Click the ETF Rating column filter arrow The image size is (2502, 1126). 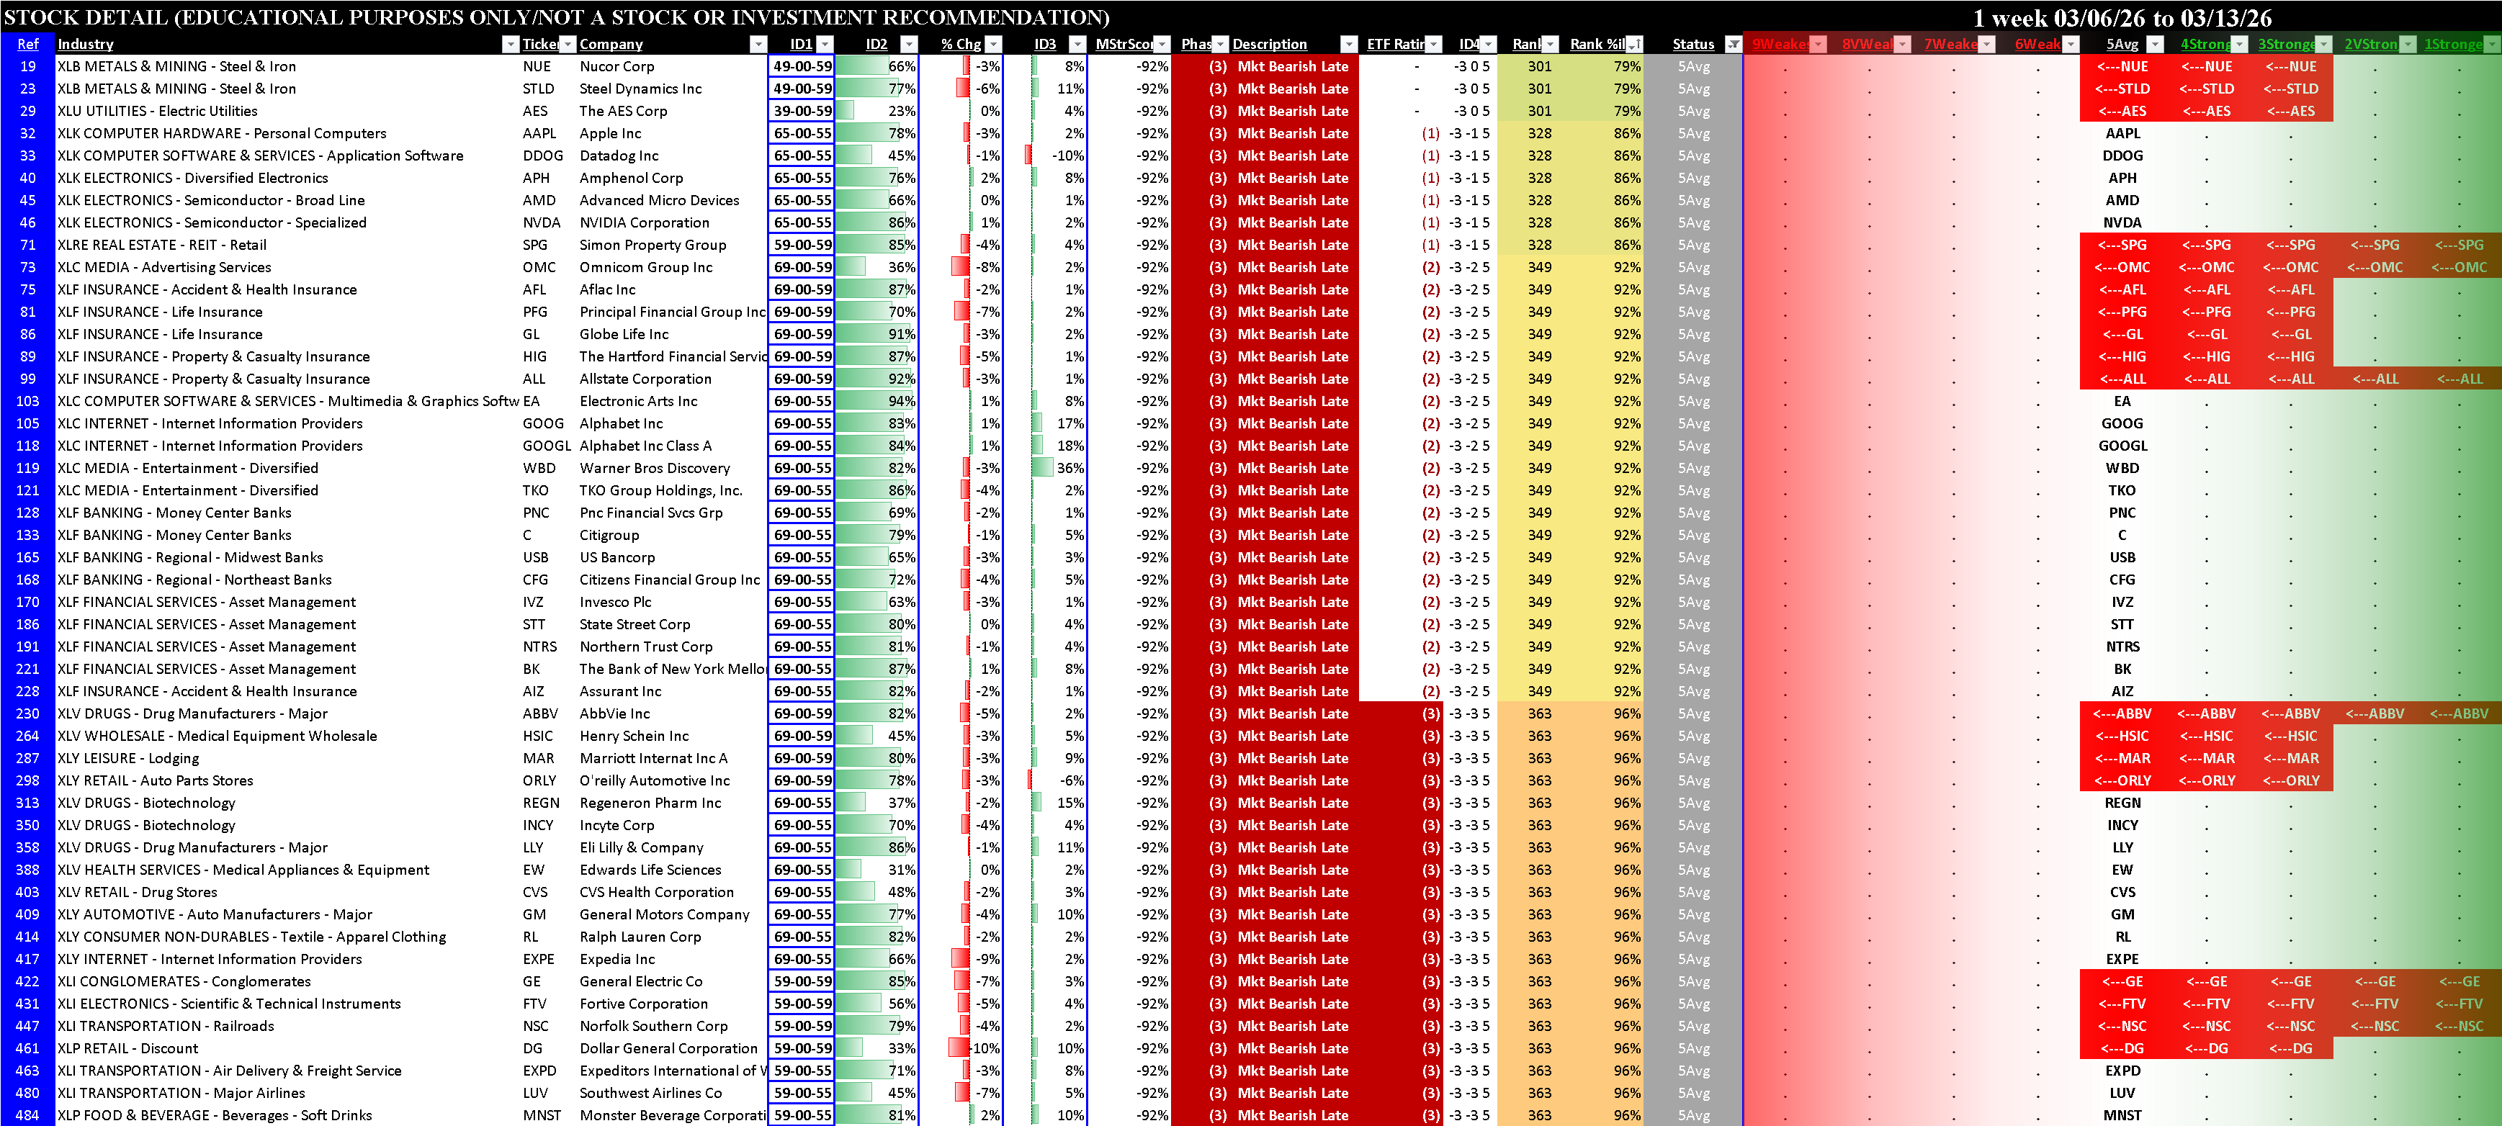(x=1434, y=44)
